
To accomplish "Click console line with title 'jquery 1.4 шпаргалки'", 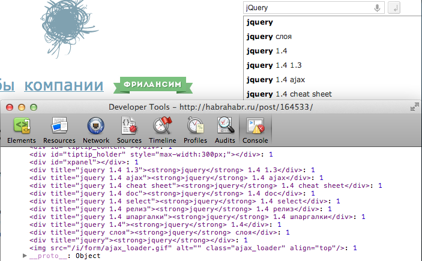I will [197, 217].
